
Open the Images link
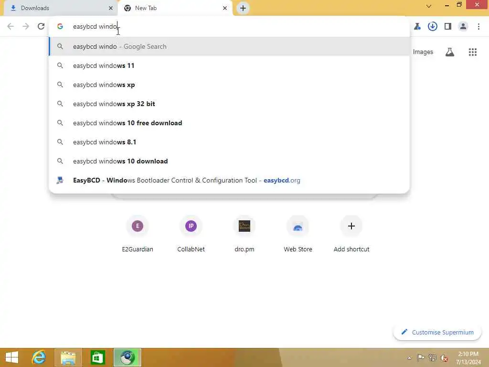tap(423, 52)
